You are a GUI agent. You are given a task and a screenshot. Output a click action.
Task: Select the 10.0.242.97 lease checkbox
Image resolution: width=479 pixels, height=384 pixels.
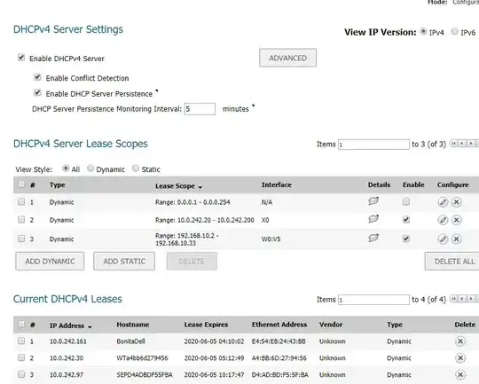21,374
